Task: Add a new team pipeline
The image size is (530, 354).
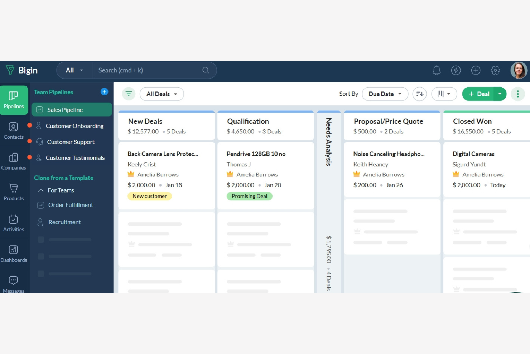Action: coord(104,92)
